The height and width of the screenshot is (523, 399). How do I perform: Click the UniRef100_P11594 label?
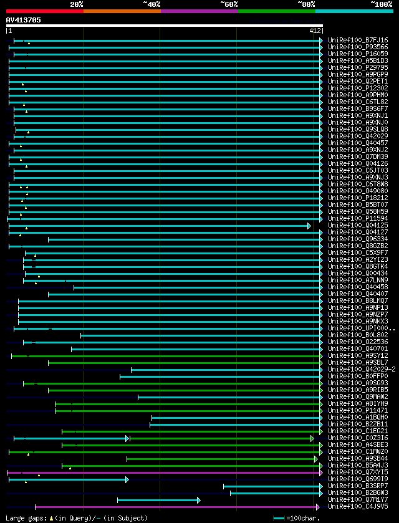[358, 219]
